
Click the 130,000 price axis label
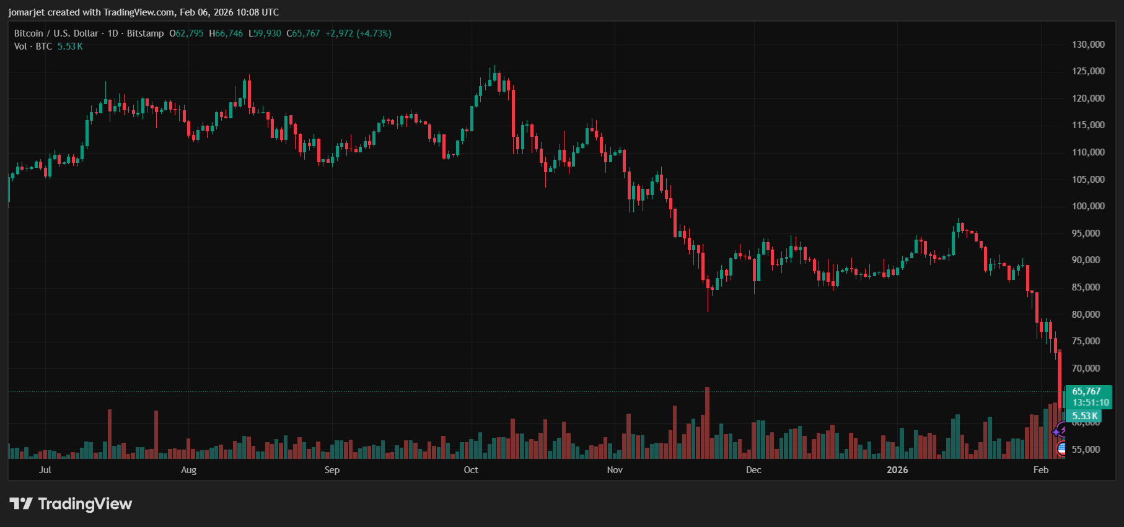pyautogui.click(x=1089, y=45)
